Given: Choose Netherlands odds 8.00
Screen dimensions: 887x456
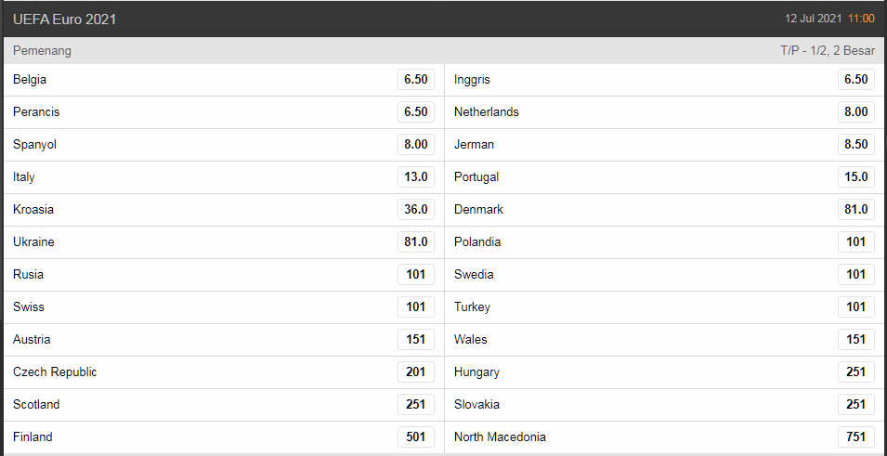Looking at the screenshot, I should point(855,112).
